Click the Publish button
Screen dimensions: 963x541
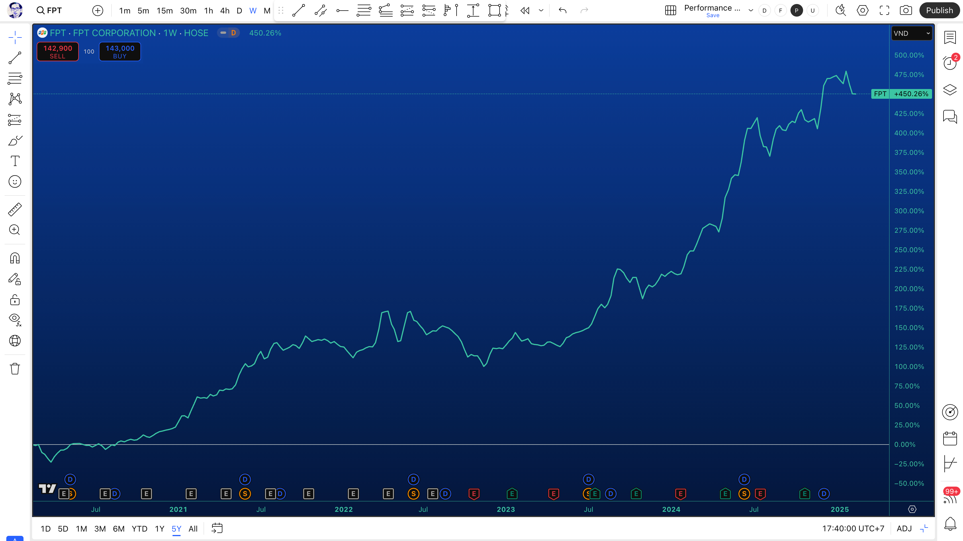pos(939,11)
